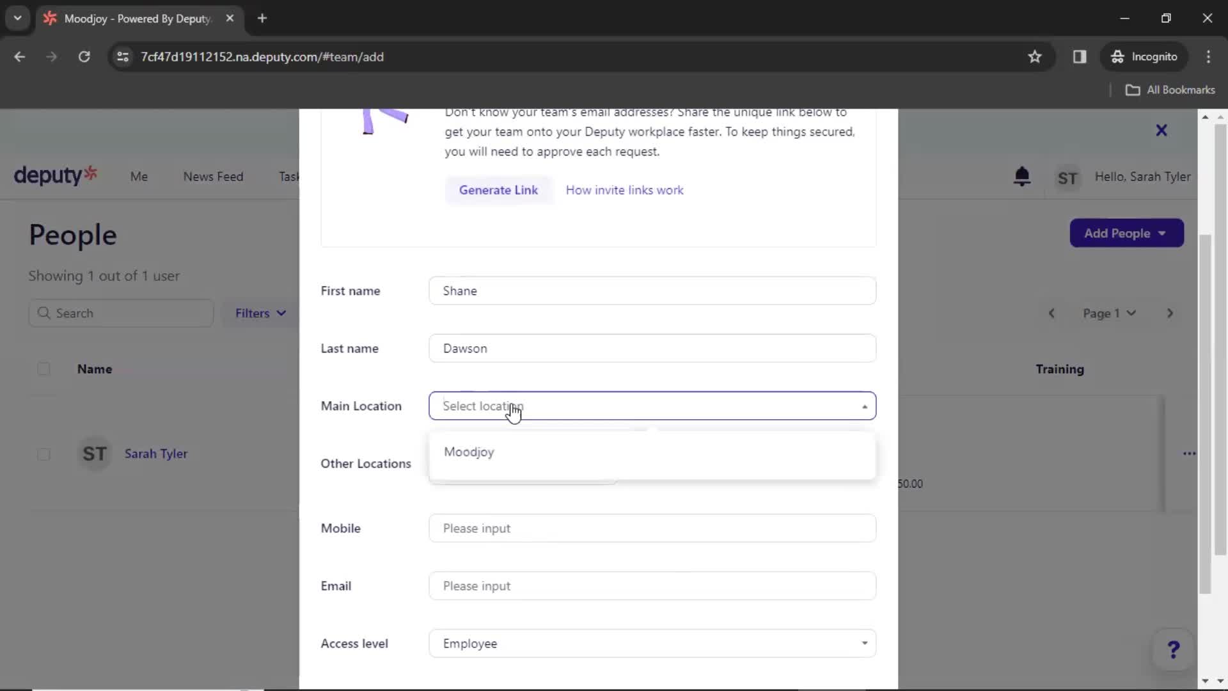
Task: Tick the checkbox for Sarah Tyler row
Action: (43, 454)
